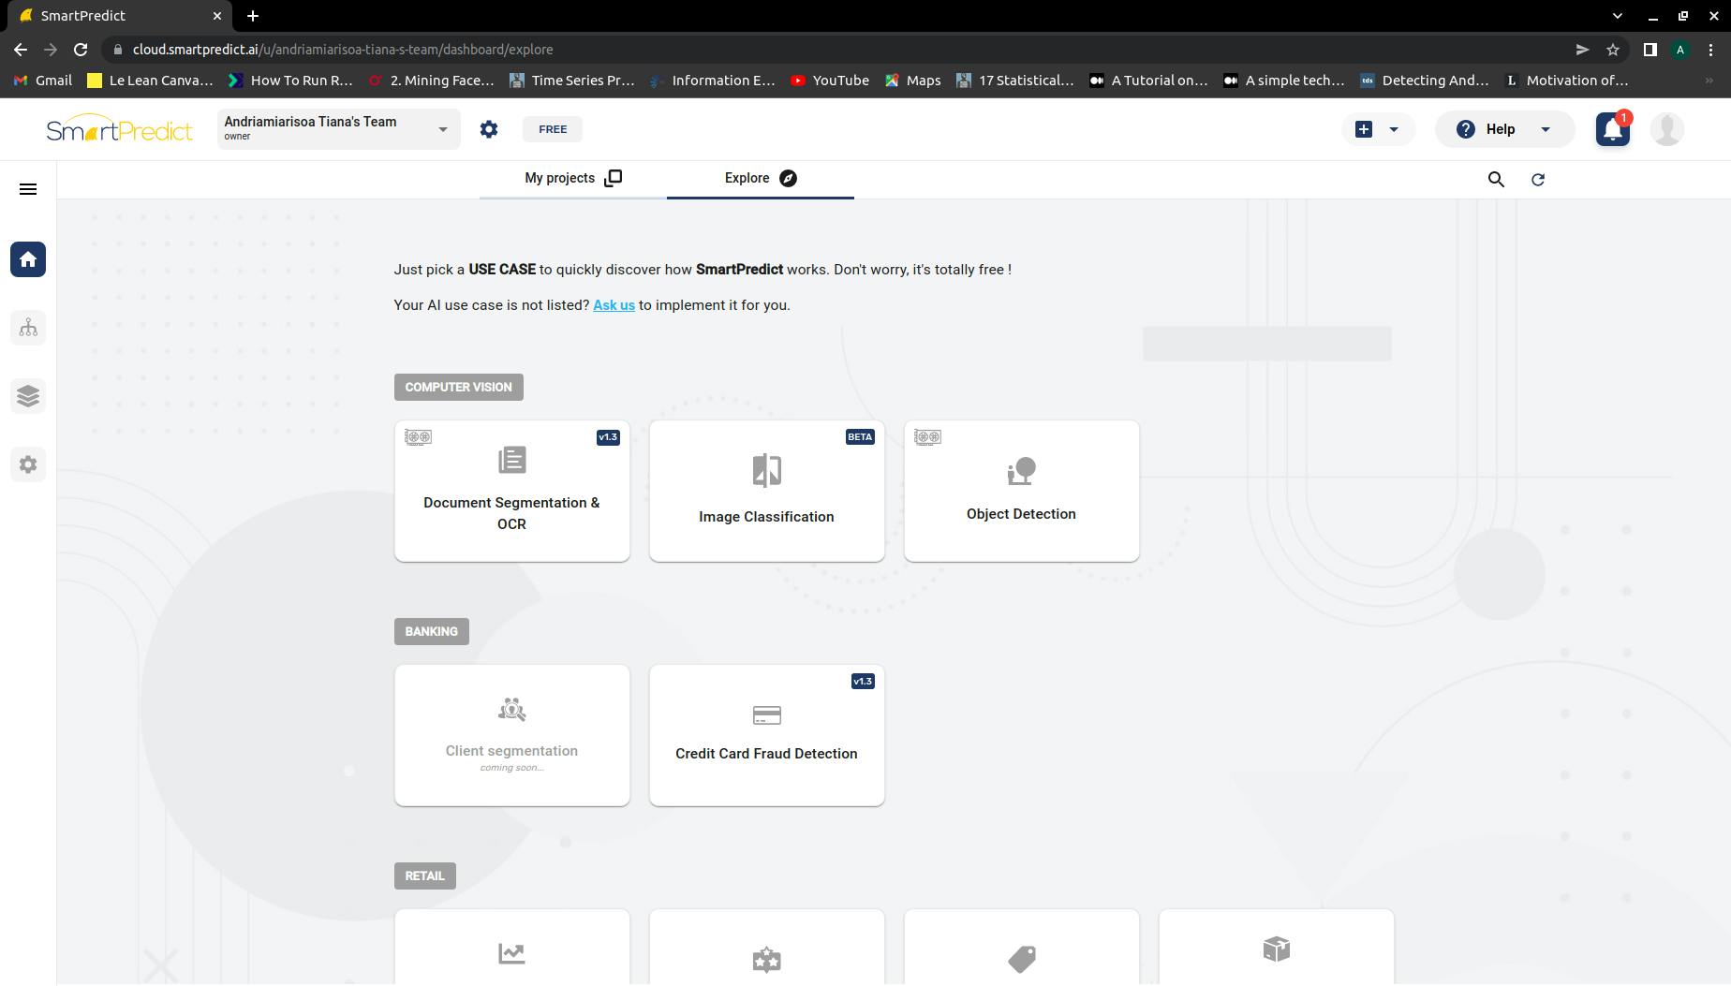Open the Help dropdown menu
This screenshot has height=986, width=1731.
pos(1505,129)
